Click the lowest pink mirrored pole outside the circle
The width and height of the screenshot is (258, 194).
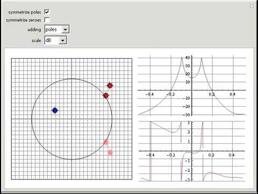(x=110, y=153)
